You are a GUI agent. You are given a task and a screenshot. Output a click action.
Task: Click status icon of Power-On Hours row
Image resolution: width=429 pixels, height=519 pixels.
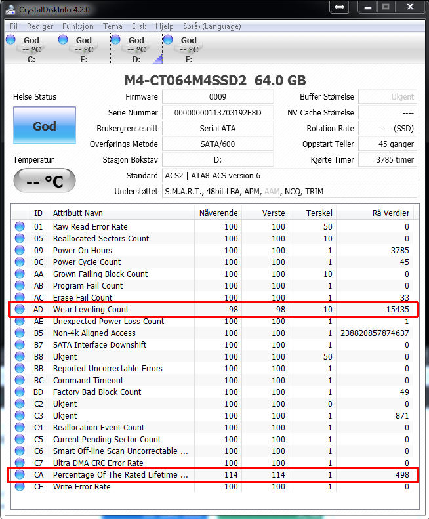20,250
